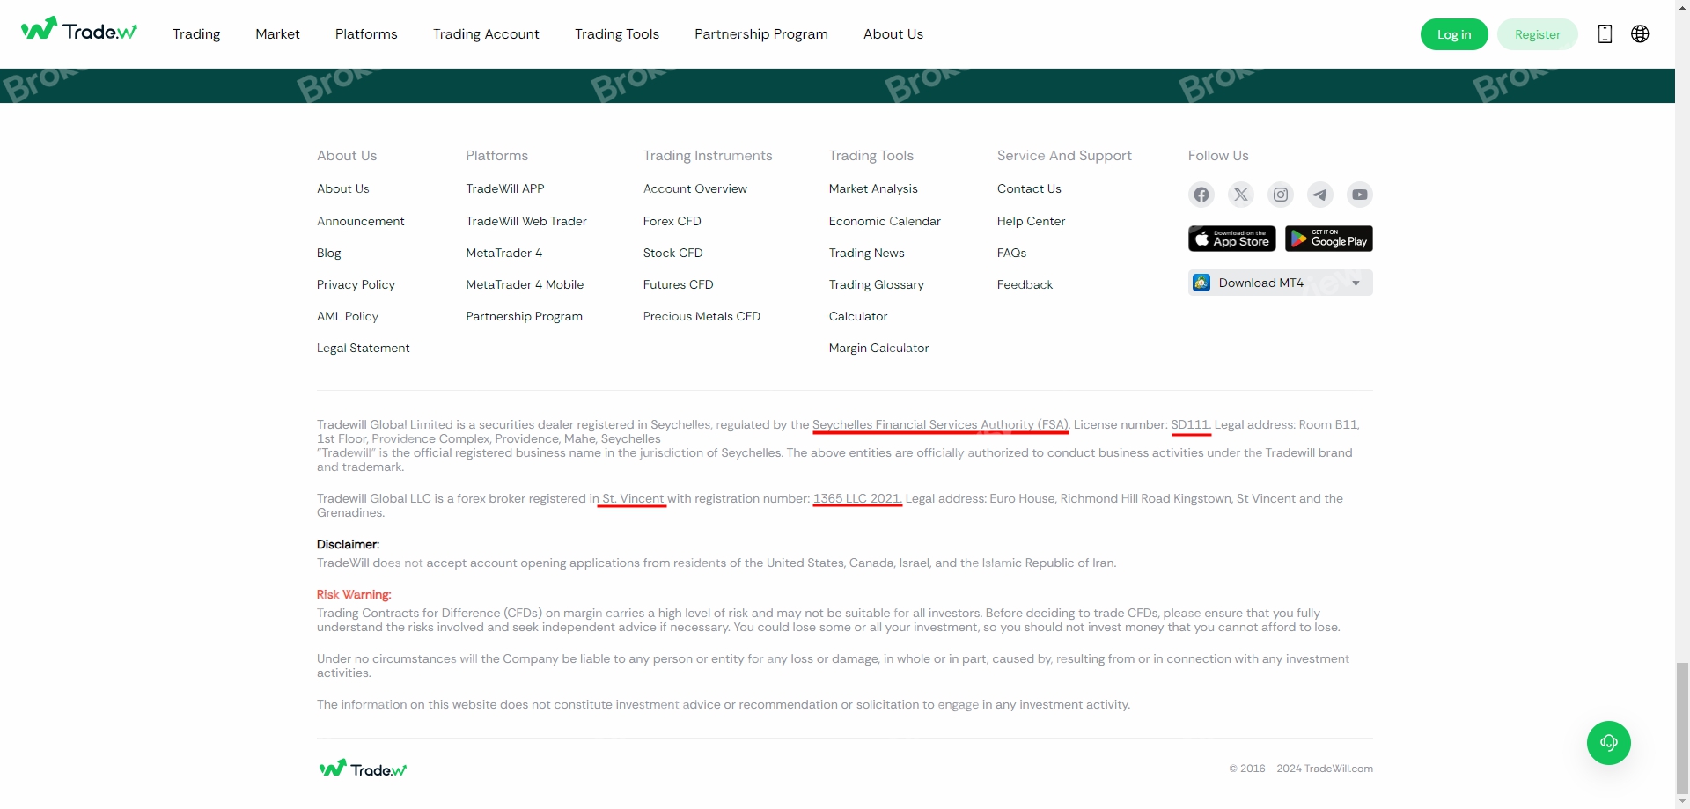Screen dimensions: 1690x809
Task: Open the globe language selector icon
Action: coord(1639,34)
